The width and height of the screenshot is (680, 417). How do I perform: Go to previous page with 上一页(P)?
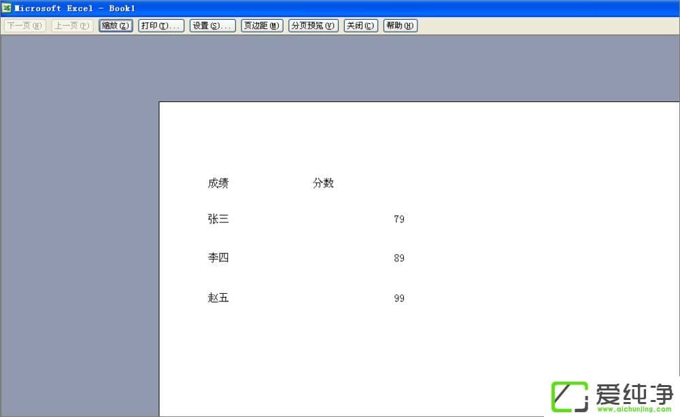(x=72, y=26)
